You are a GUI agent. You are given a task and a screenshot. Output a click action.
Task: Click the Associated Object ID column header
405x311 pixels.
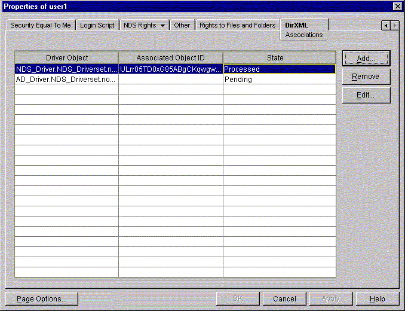(170, 57)
